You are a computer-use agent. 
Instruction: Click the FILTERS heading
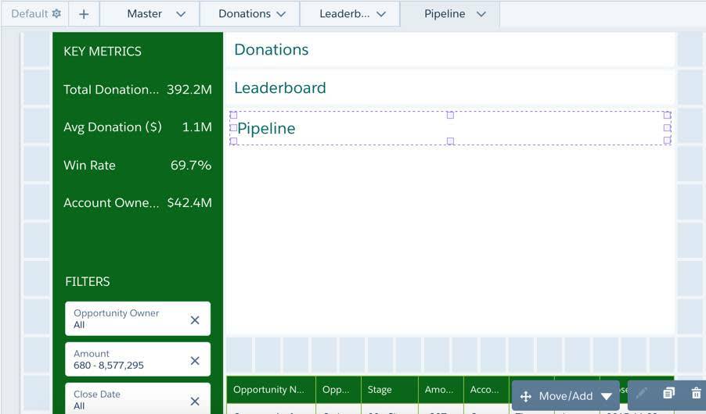click(88, 281)
